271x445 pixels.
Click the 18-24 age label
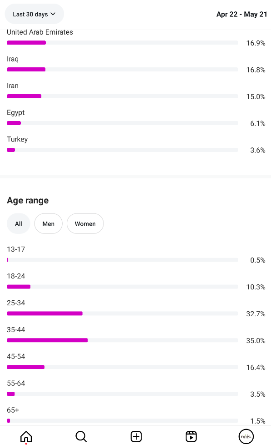[x=16, y=276]
